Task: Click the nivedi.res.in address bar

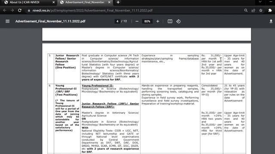Action: point(92,10)
